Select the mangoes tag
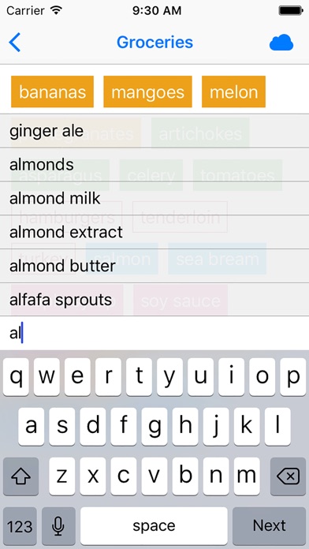Screen dimensions: 309x549 coord(147,91)
